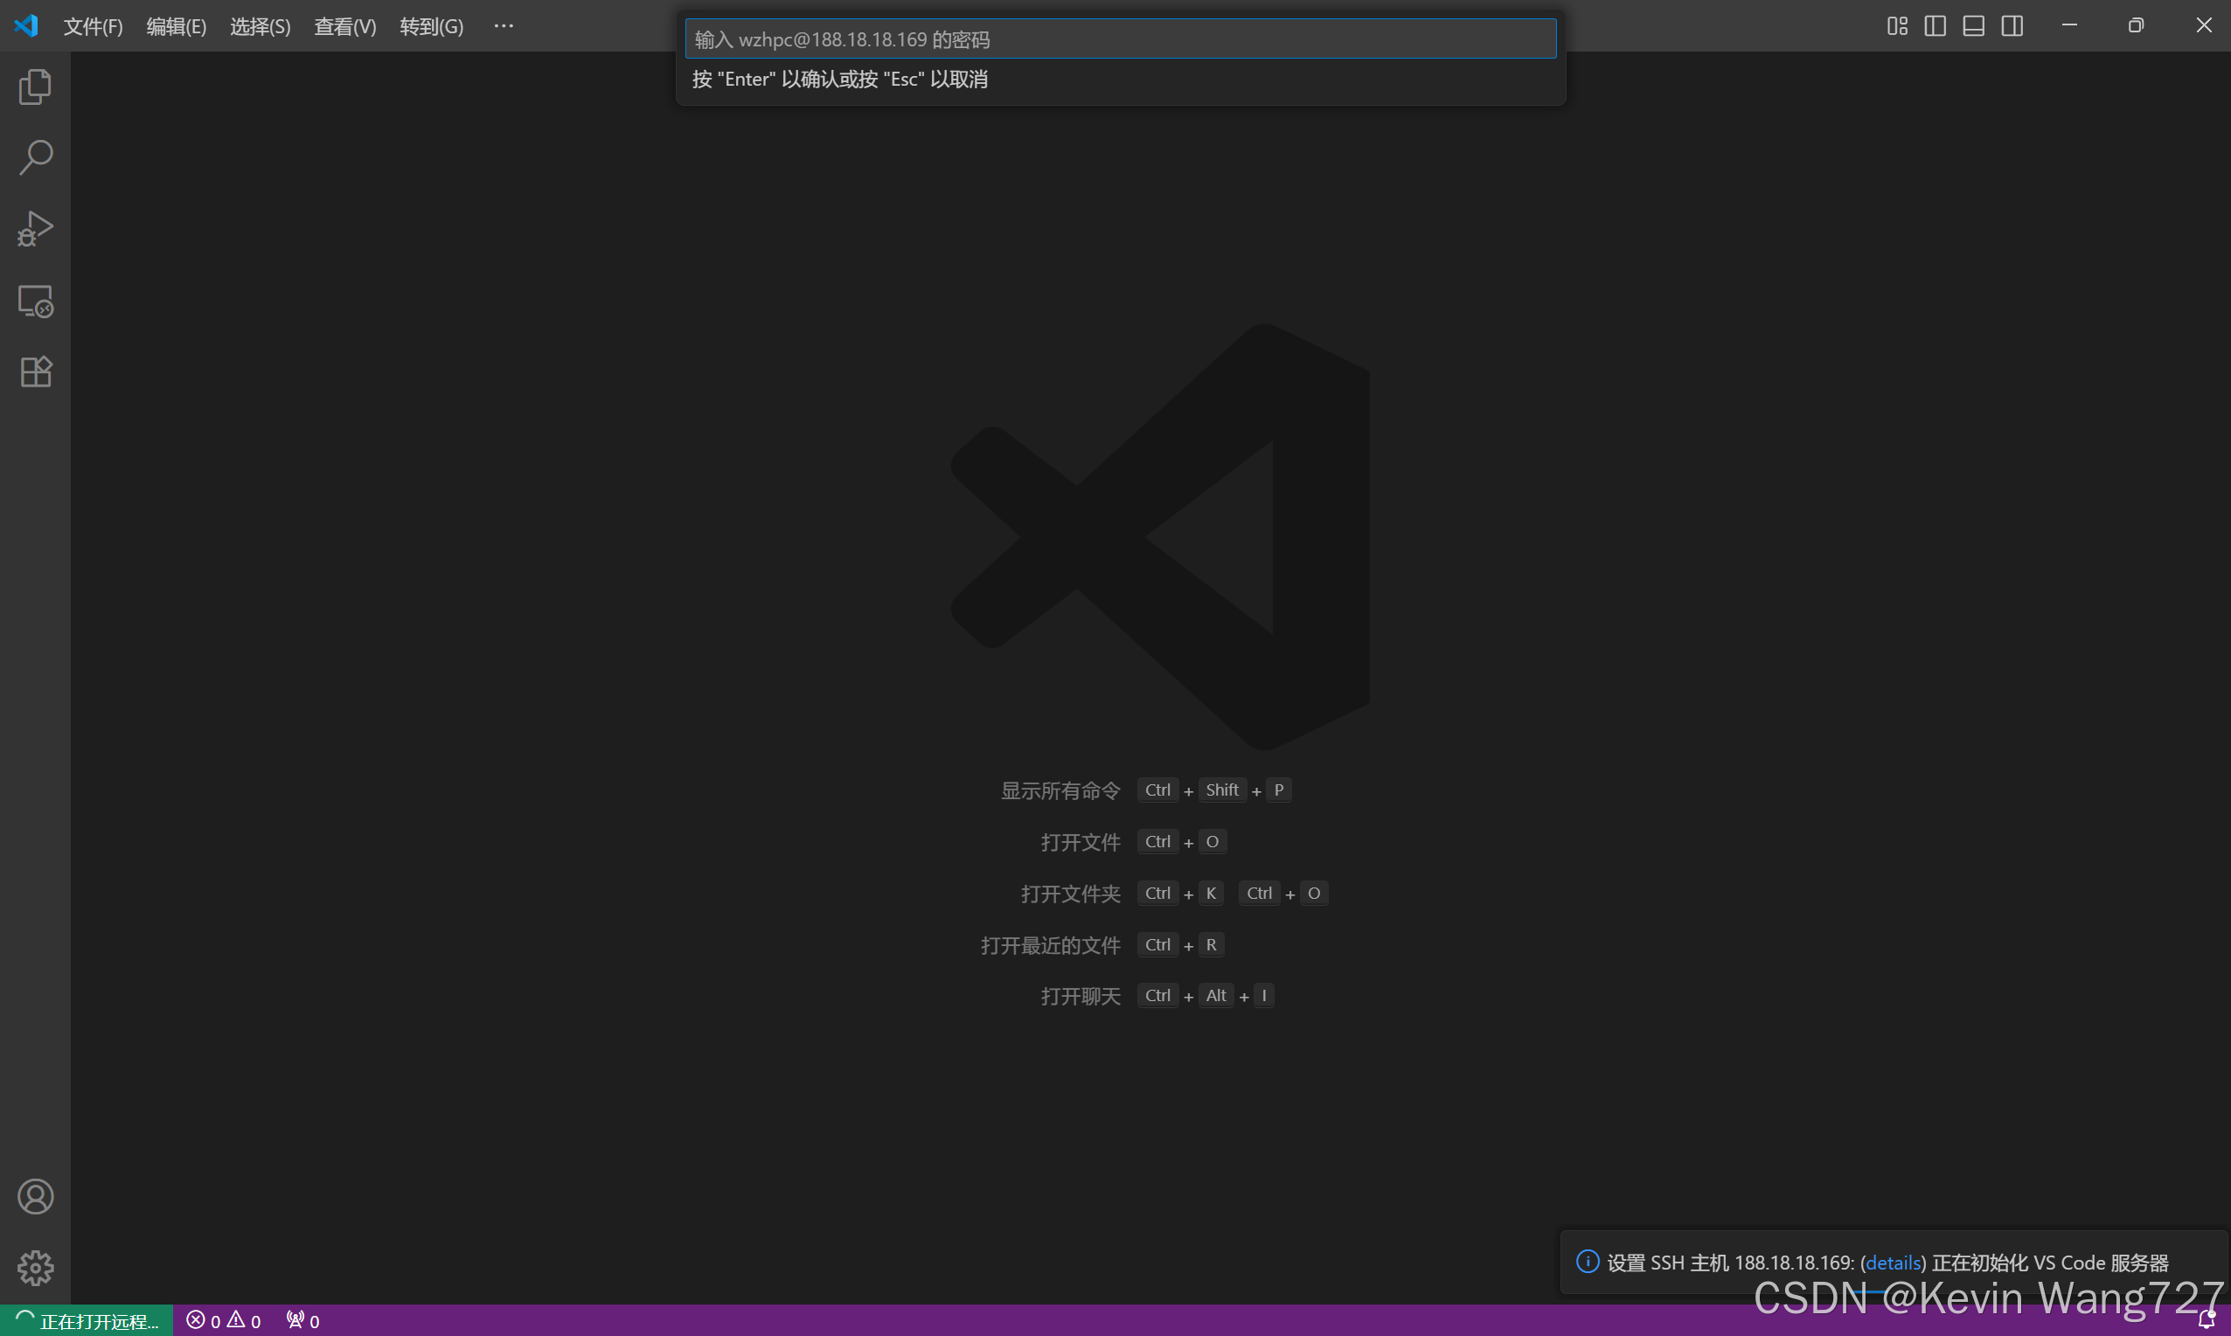
Task: Toggle the secondary side bar
Action: click(2012, 26)
